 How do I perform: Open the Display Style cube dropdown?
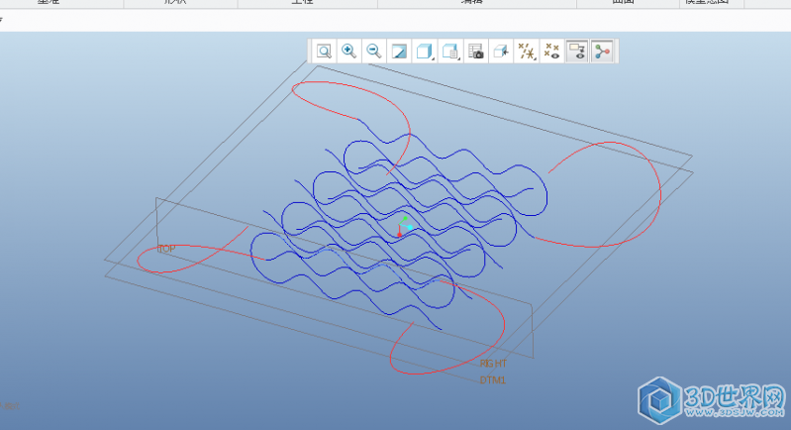(425, 51)
